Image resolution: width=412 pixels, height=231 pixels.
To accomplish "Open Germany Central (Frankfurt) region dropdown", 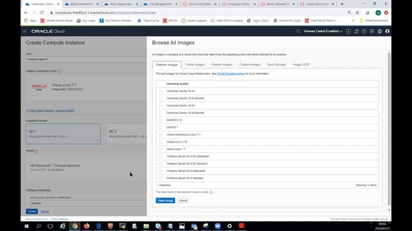I will click(x=323, y=31).
